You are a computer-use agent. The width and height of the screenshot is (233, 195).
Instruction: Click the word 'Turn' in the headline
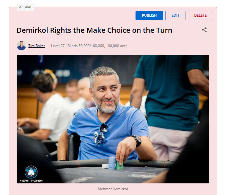164,30
